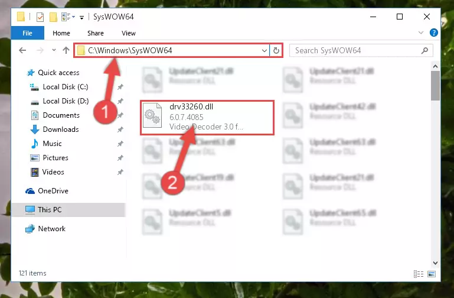Select This PC in navigation pane
This screenshot has height=298, width=454.
(50, 209)
